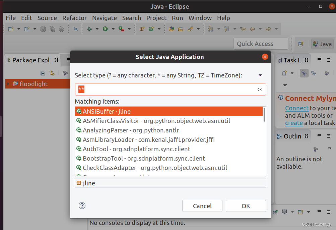Open the Search dropdown arrow
The image size is (336, 230).
198,29
